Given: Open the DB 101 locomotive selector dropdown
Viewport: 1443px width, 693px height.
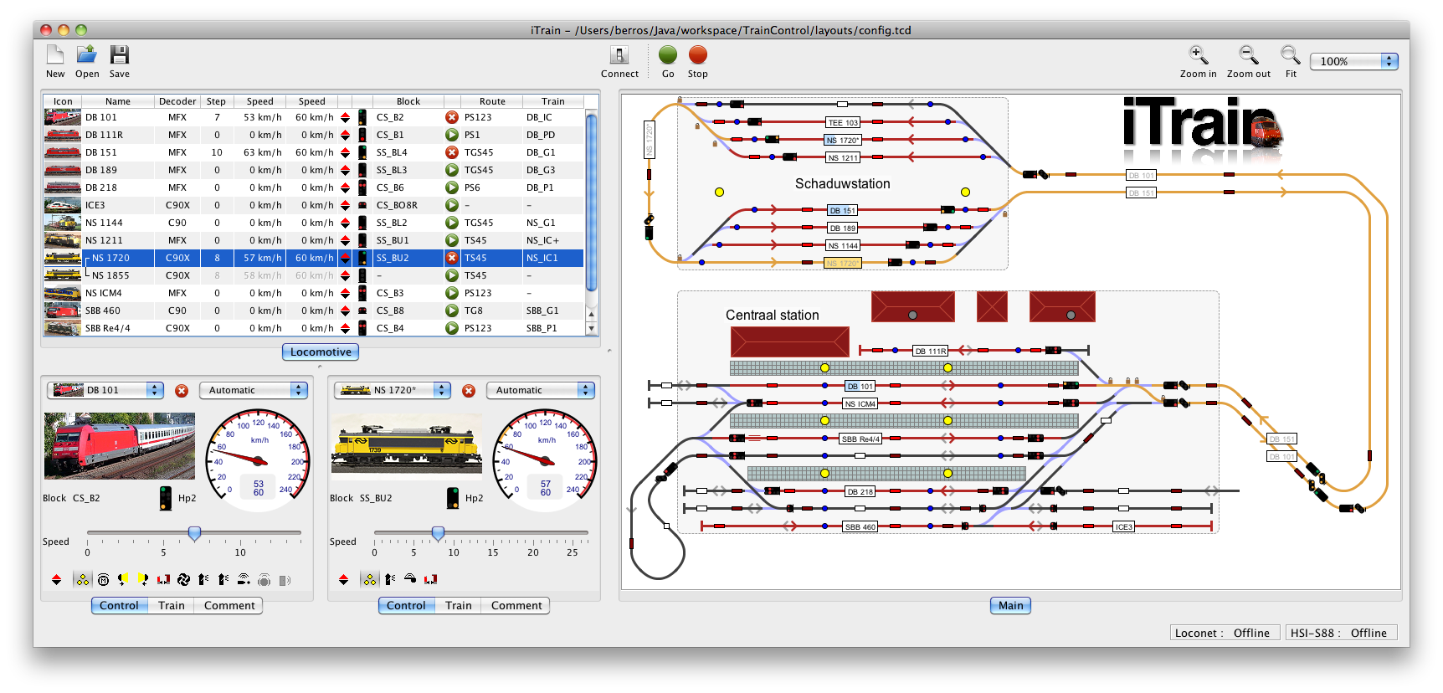Looking at the screenshot, I should click(x=105, y=390).
